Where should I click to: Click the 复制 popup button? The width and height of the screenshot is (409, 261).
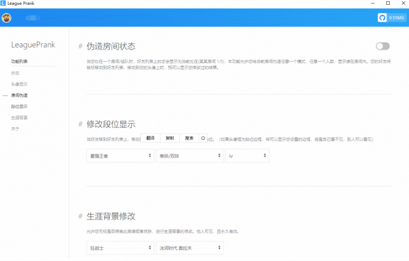(170, 138)
